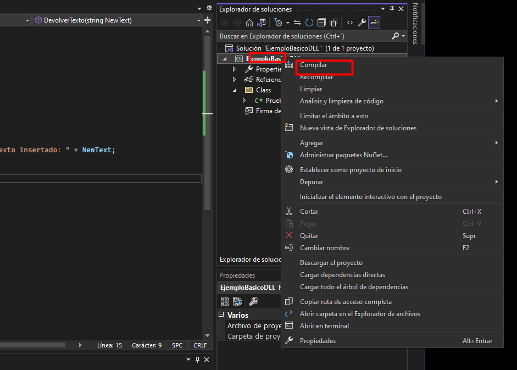The image size is (517, 370).
Task: Expand the Properties tree node
Action: [x=234, y=69]
